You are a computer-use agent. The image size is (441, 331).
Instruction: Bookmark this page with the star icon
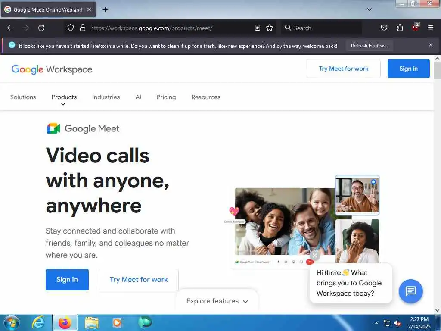[270, 28]
